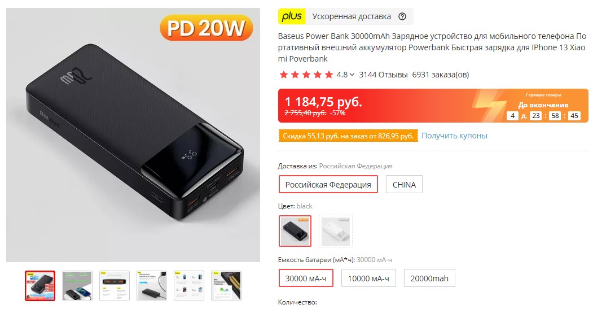Expand the 4.8 rating dropdown arrow
This screenshot has height=309, width=593.
click(x=352, y=75)
